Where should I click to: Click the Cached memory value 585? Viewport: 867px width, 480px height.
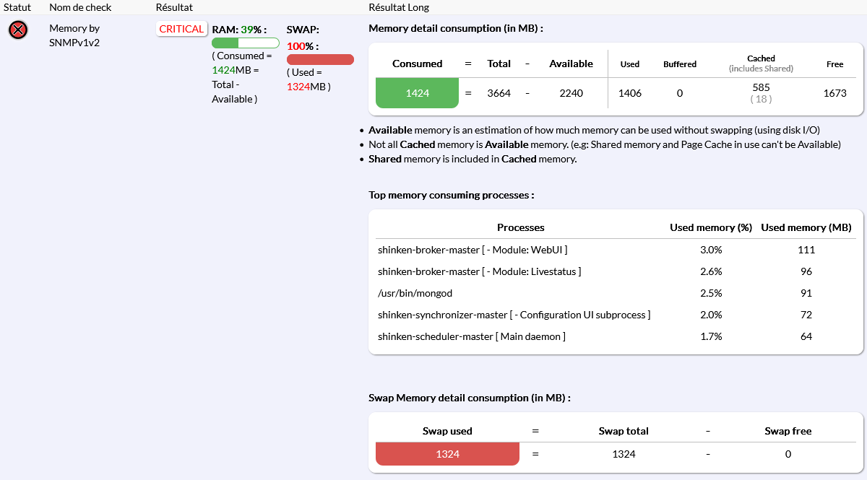pos(761,87)
